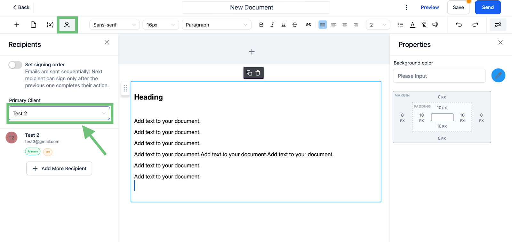Insert a hyperlink with link icon
Viewport: 512px width, 242px height.
(308, 25)
